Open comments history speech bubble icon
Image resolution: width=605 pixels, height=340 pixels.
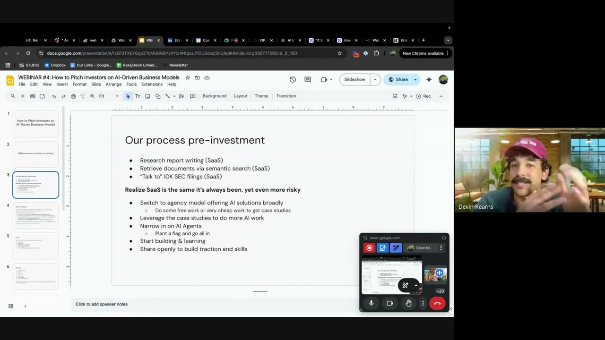click(x=308, y=79)
